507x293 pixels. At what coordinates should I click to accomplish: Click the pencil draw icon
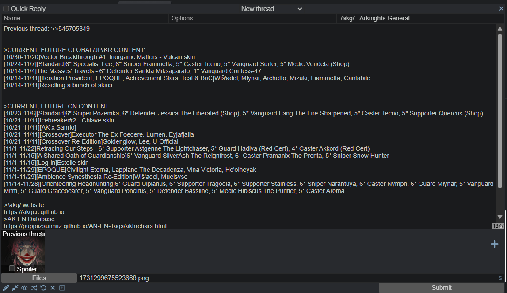click(x=6, y=288)
